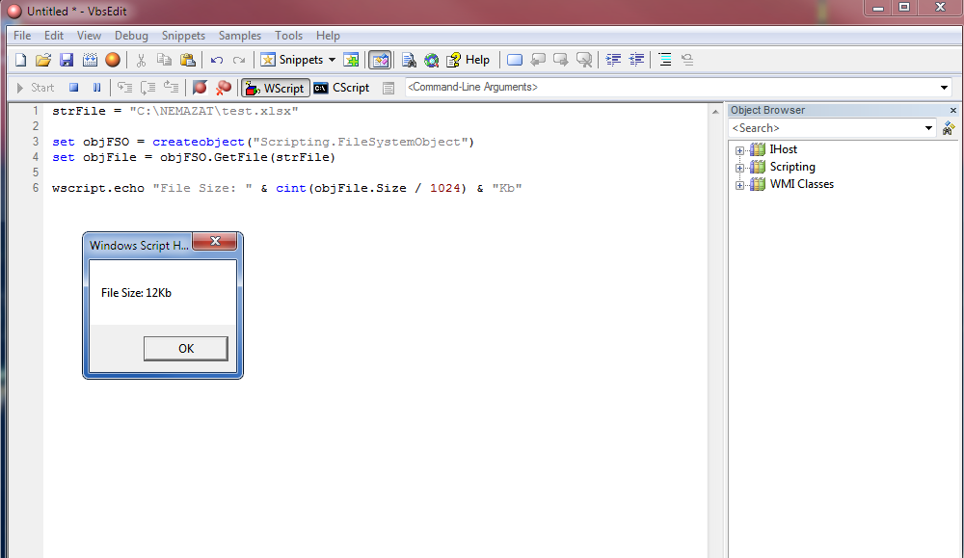Save the script using the floppy disk icon
This screenshot has width=964, height=558.
pos(67,60)
